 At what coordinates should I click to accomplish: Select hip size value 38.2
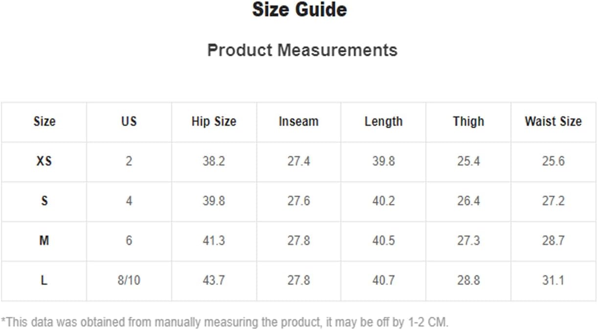pyautogui.click(x=214, y=161)
